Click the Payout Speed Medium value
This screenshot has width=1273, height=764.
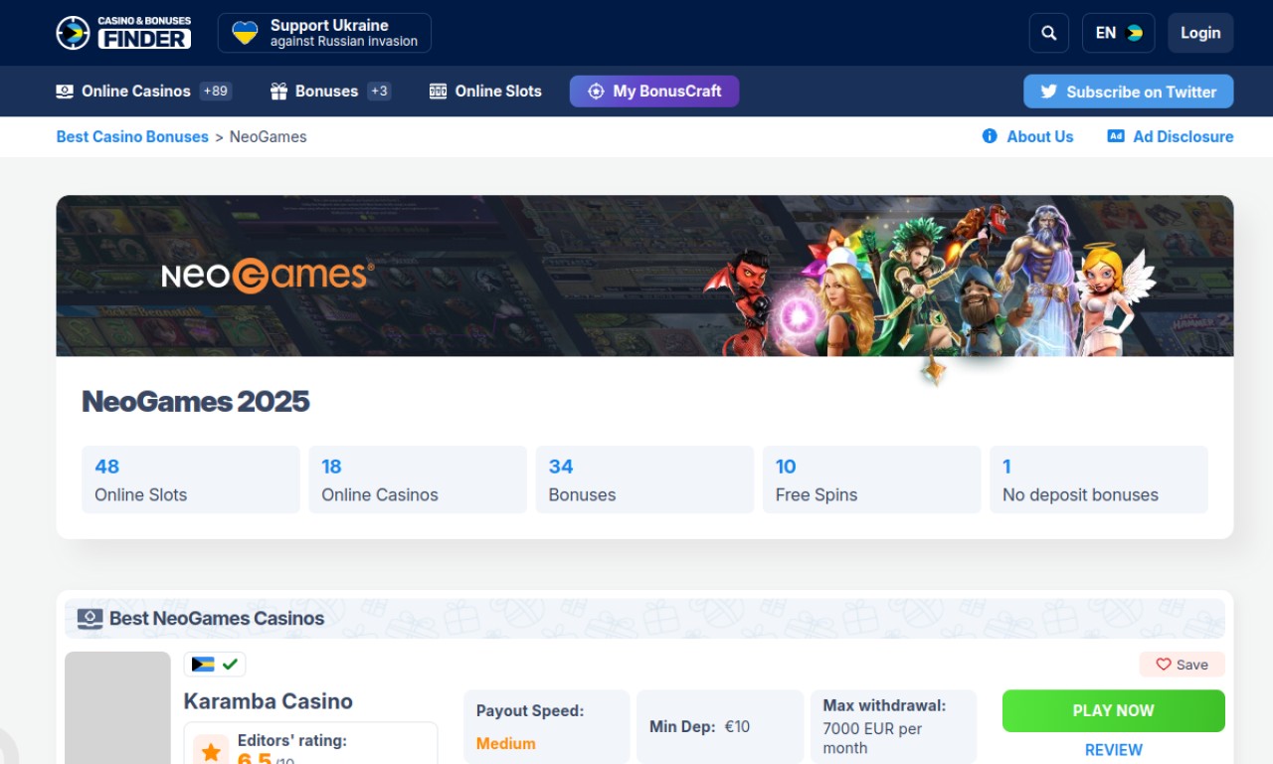point(506,744)
